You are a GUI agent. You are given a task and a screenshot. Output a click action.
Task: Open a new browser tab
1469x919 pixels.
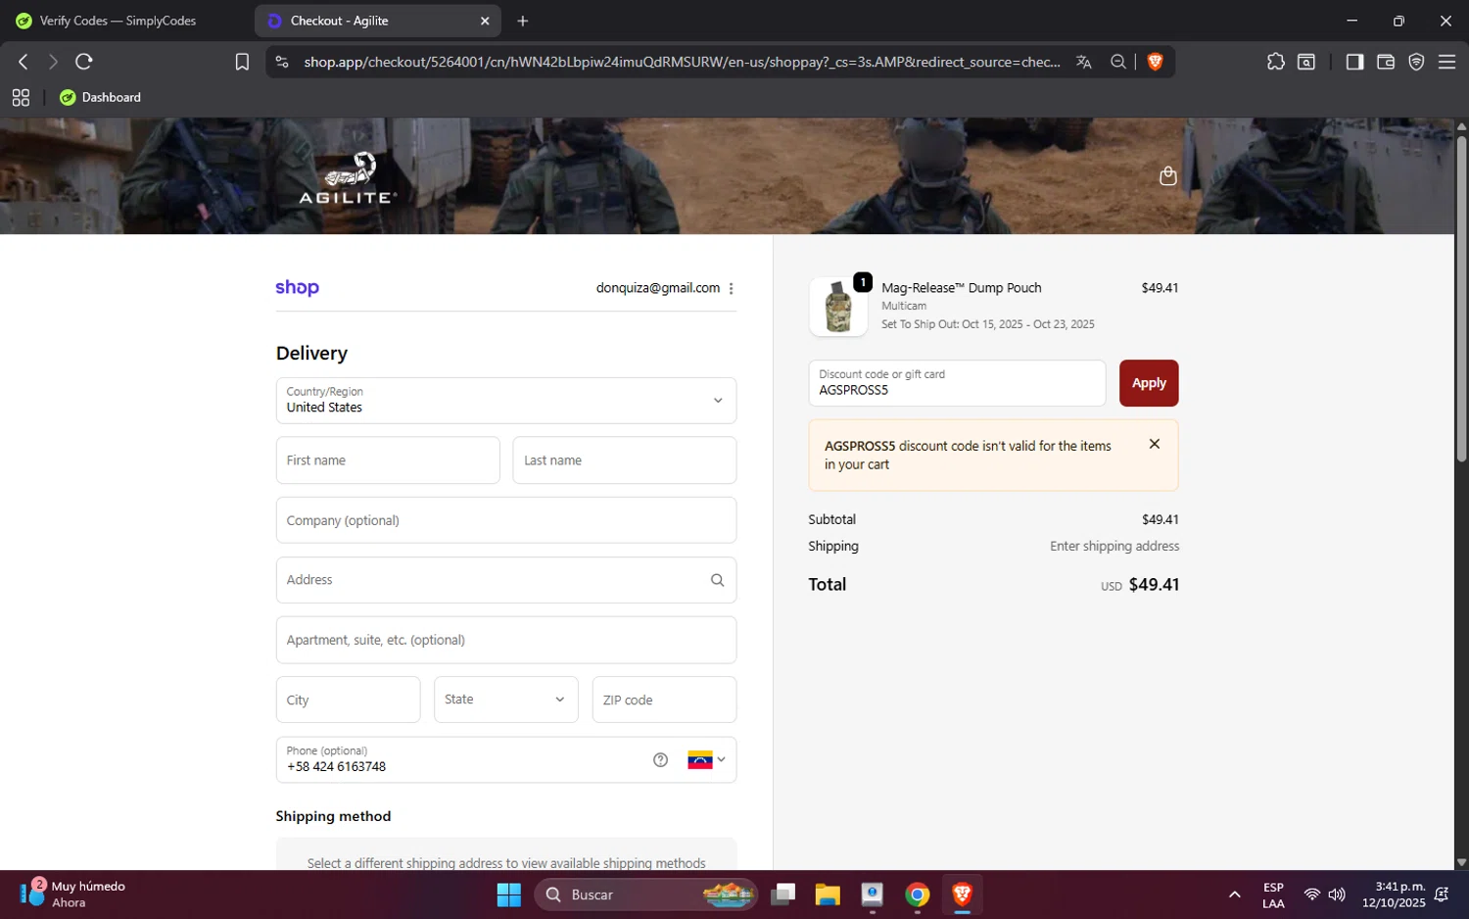pos(523,21)
